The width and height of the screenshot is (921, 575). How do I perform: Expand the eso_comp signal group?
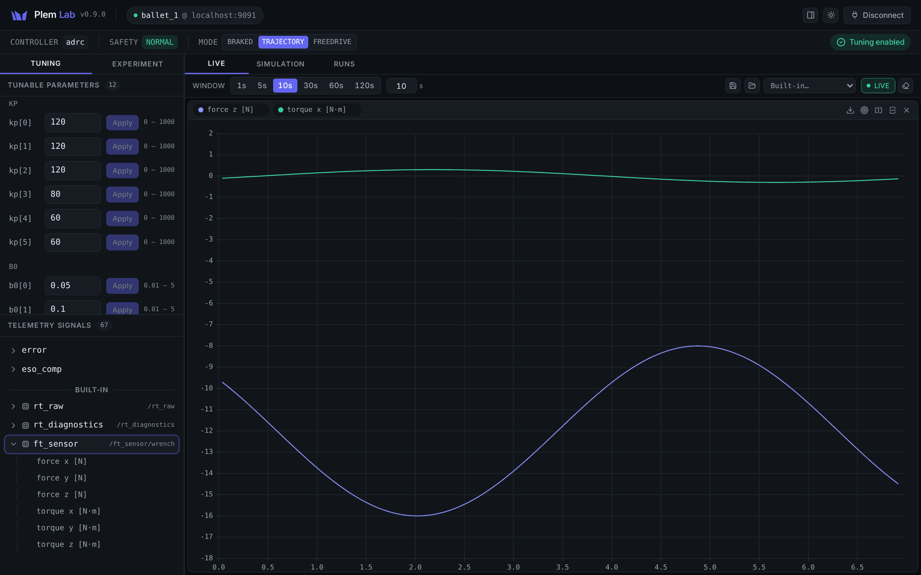click(13, 369)
